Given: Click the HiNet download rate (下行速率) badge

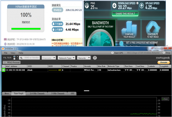Looking at the screenshot, I should [58, 24].
